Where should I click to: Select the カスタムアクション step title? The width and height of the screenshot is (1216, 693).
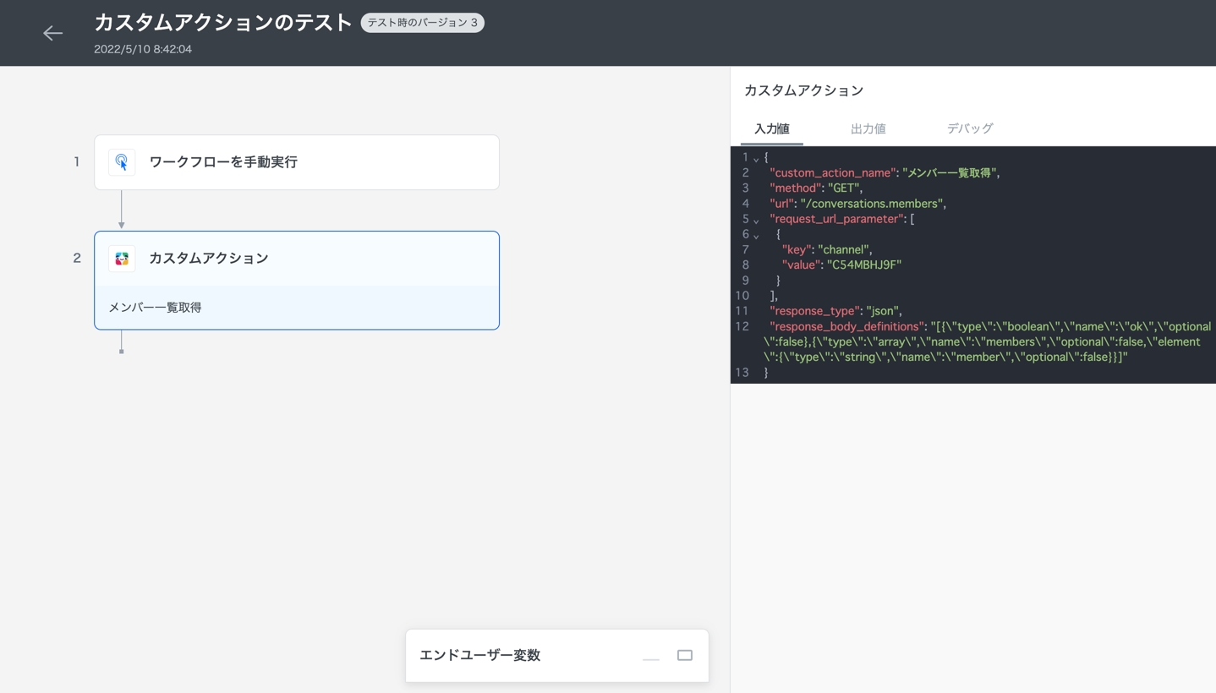[x=208, y=259]
